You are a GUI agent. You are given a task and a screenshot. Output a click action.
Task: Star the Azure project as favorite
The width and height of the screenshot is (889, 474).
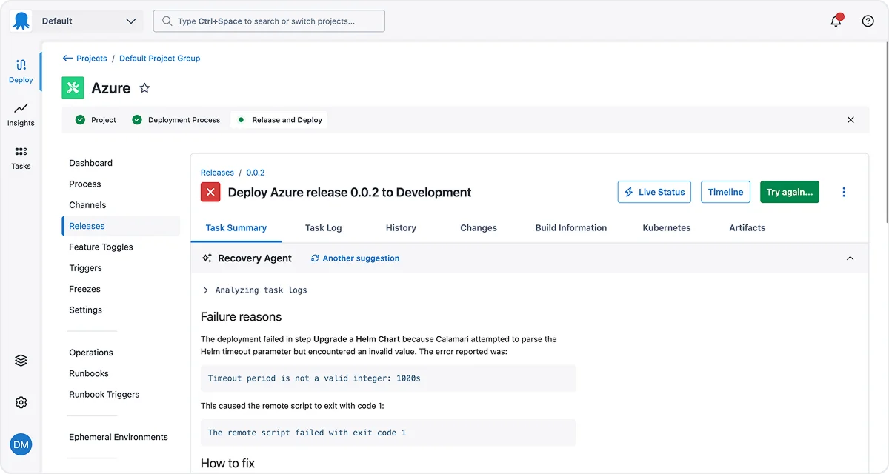pyautogui.click(x=144, y=88)
